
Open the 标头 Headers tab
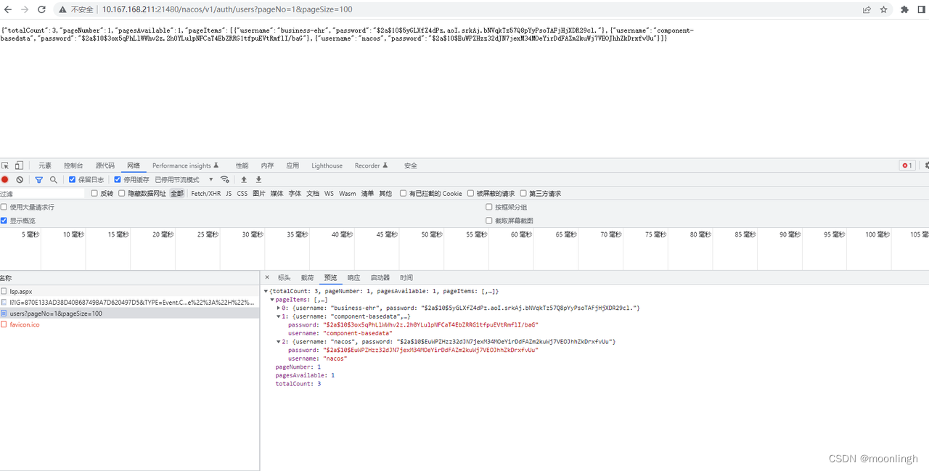click(x=284, y=277)
